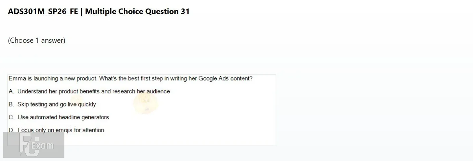The height and width of the screenshot is (161, 473).
Task: Pick answer C "Use automated headline generators"
Action: pos(59,117)
